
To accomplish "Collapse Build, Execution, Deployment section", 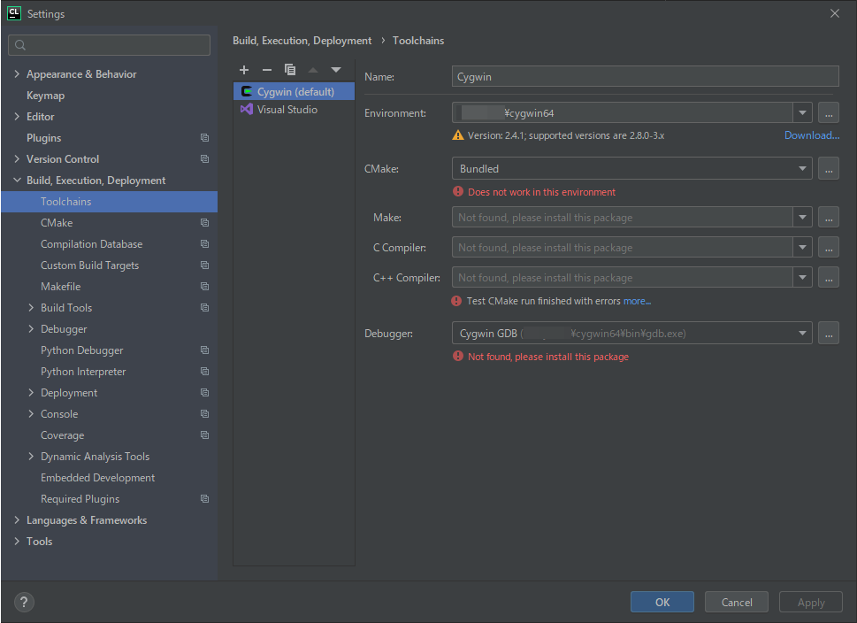I will [x=17, y=180].
